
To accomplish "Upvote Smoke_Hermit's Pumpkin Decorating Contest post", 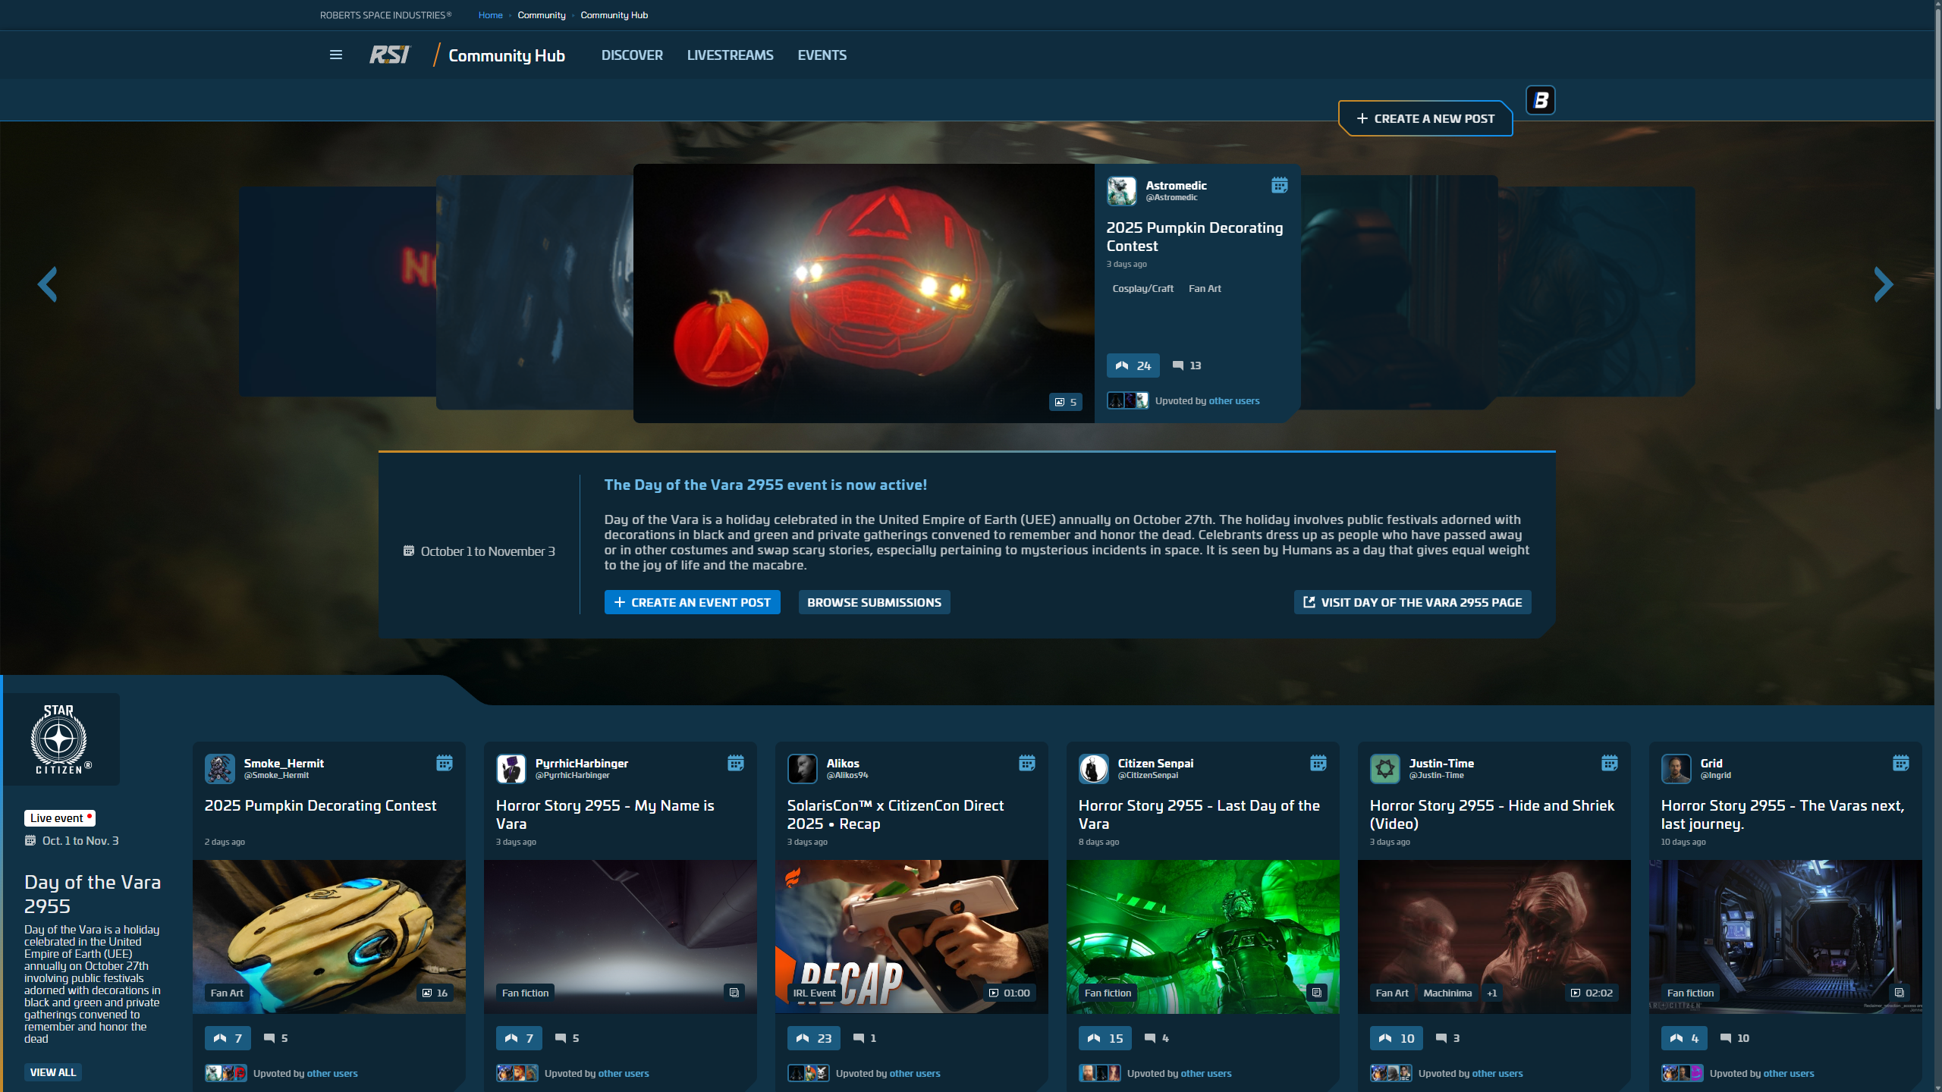I will 227,1037.
